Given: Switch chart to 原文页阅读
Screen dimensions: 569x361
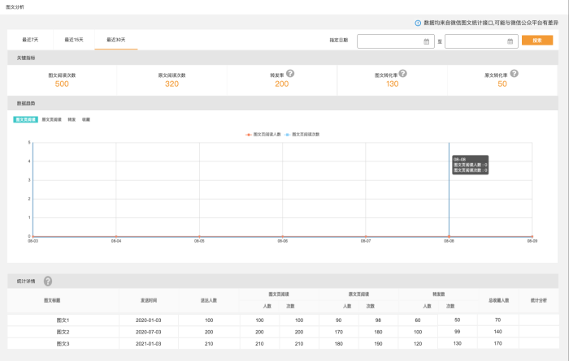Looking at the screenshot, I should point(51,119).
